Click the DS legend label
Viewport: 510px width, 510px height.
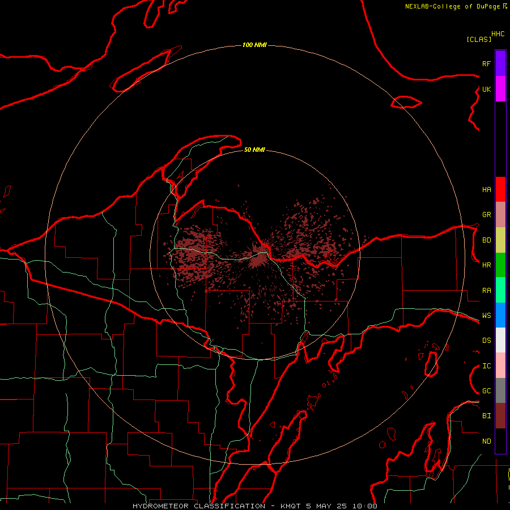486,341
